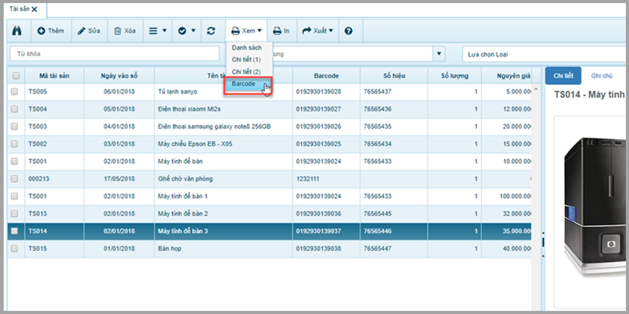This screenshot has width=629, height=314.
Task: Click the Xóa trash delete button
Action: tap(125, 31)
